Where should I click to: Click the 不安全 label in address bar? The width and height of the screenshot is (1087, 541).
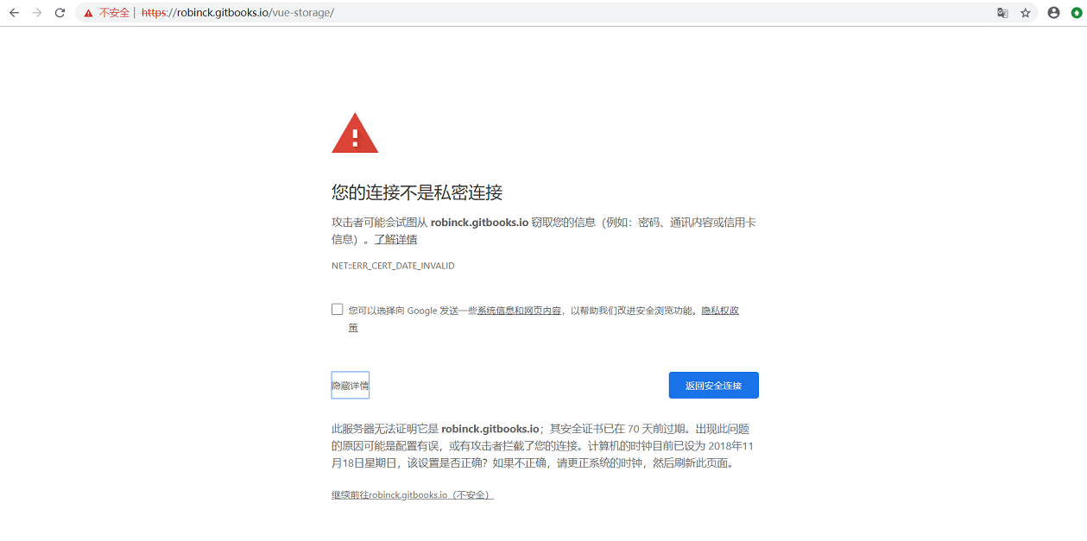114,13
